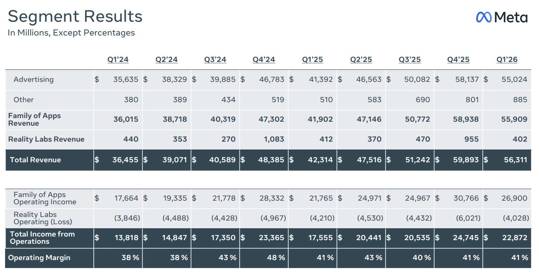The width and height of the screenshot is (539, 276).
Task: Click the Total Income from Operations label
Action: pyautogui.click(x=42, y=238)
